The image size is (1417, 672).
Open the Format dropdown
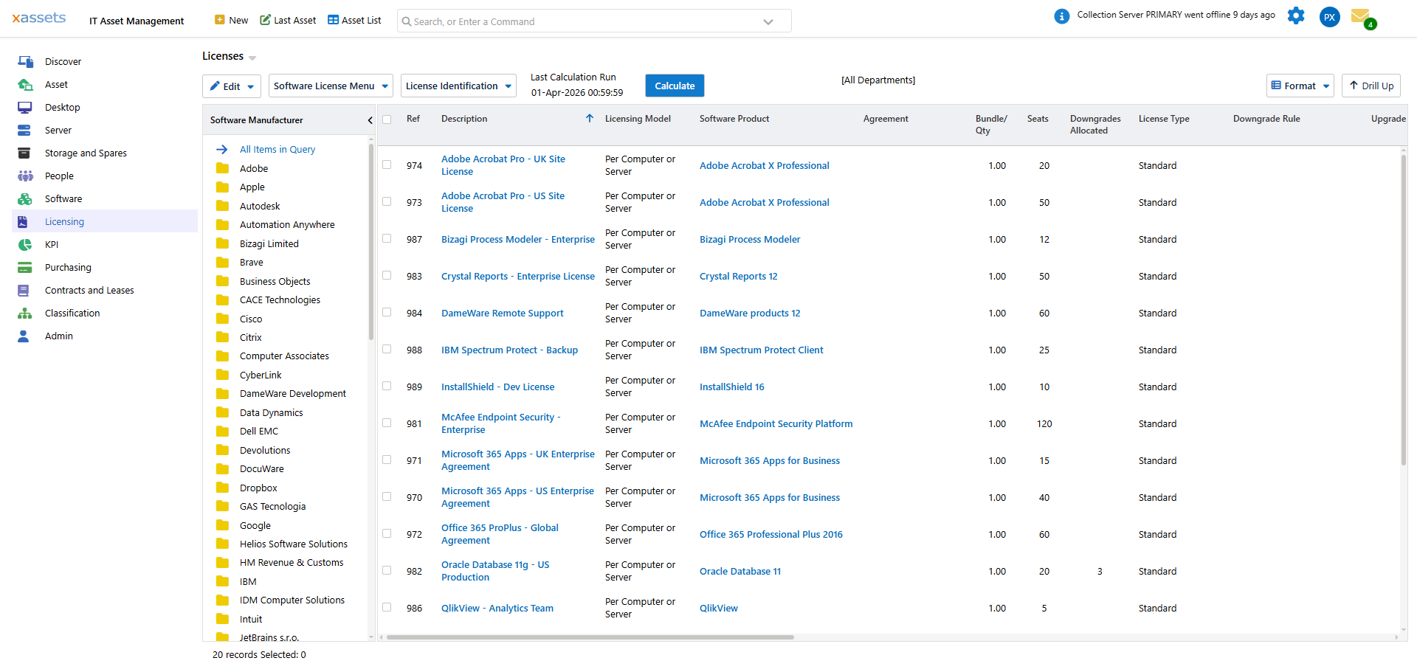(x=1299, y=86)
